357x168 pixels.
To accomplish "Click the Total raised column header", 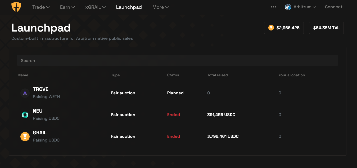I will (218, 75).
